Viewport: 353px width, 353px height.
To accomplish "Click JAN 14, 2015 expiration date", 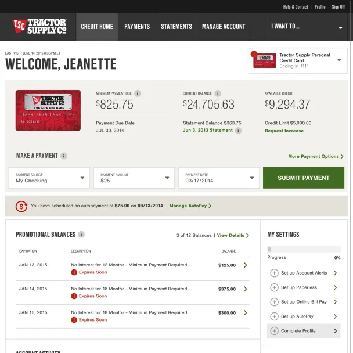I will pyautogui.click(x=33, y=289).
